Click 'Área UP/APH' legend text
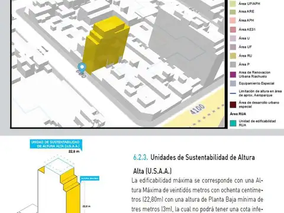 tap(249, 4)
